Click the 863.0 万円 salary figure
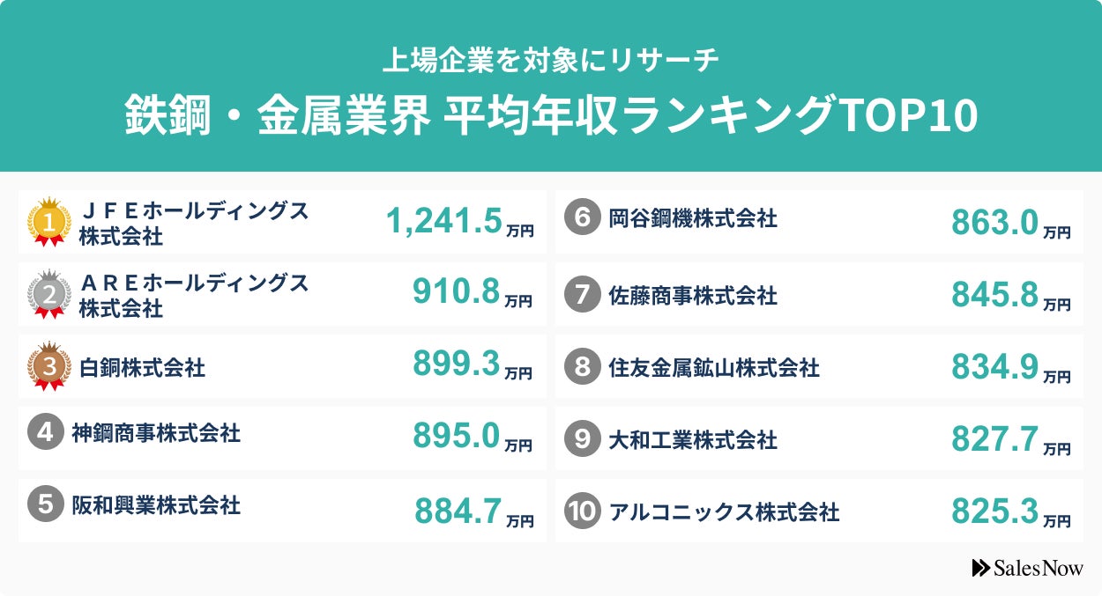Image resolution: width=1102 pixels, height=596 pixels. [1010, 222]
